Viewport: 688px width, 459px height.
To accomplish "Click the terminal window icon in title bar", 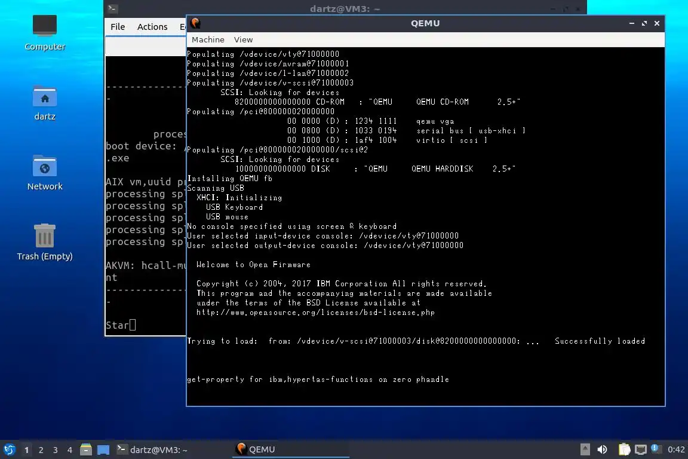I will click(x=112, y=8).
